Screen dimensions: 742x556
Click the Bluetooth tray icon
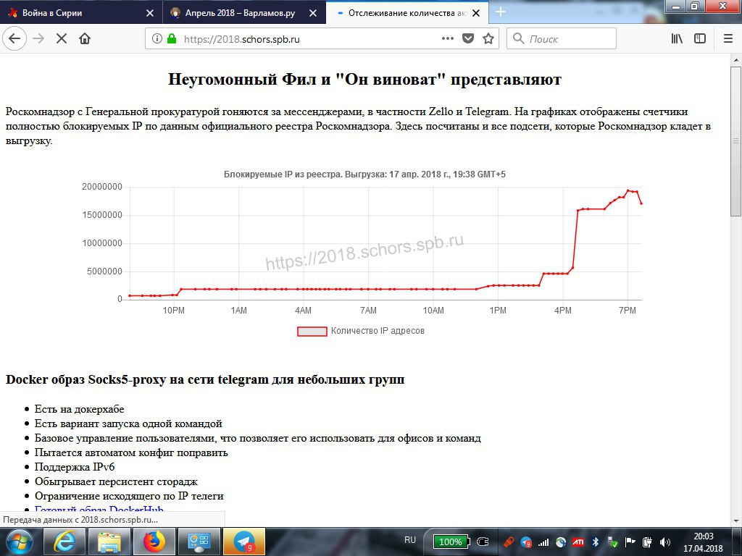pyautogui.click(x=596, y=542)
